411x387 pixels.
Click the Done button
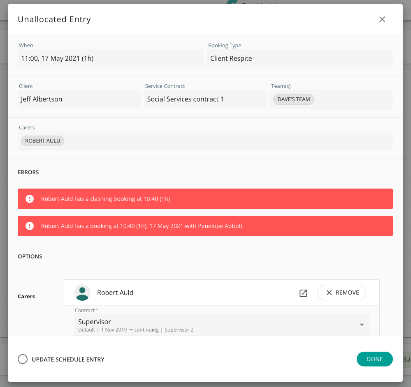374,359
